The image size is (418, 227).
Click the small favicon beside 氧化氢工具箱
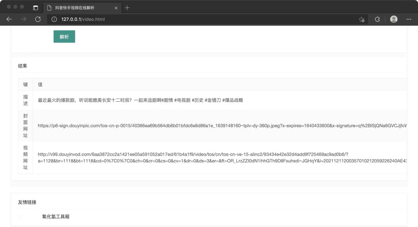tap(20, 216)
